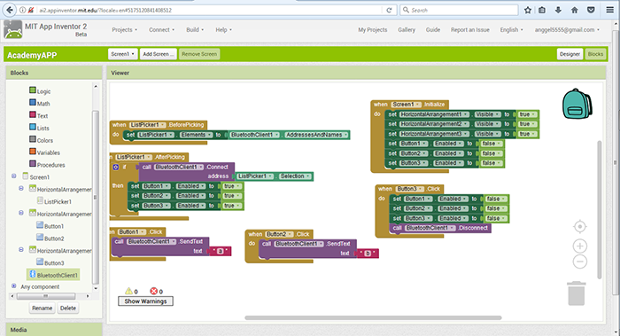620x336 pixels.
Task: Click the yellow warning triangle icon
Action: pyautogui.click(x=128, y=292)
